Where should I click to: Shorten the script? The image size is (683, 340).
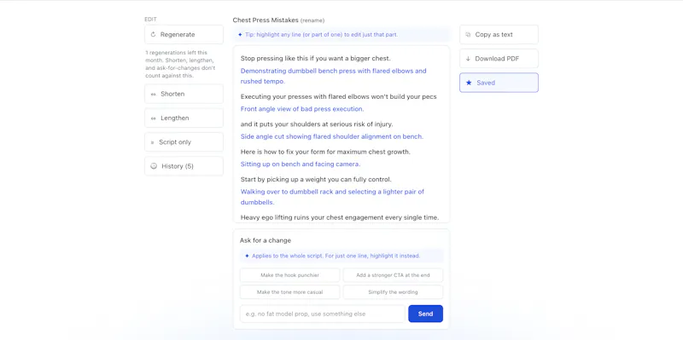(184, 94)
